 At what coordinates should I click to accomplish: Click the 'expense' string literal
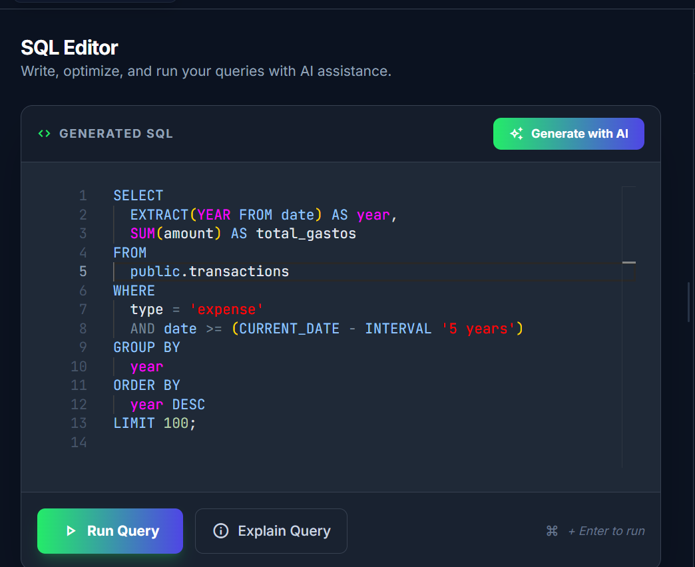227,309
